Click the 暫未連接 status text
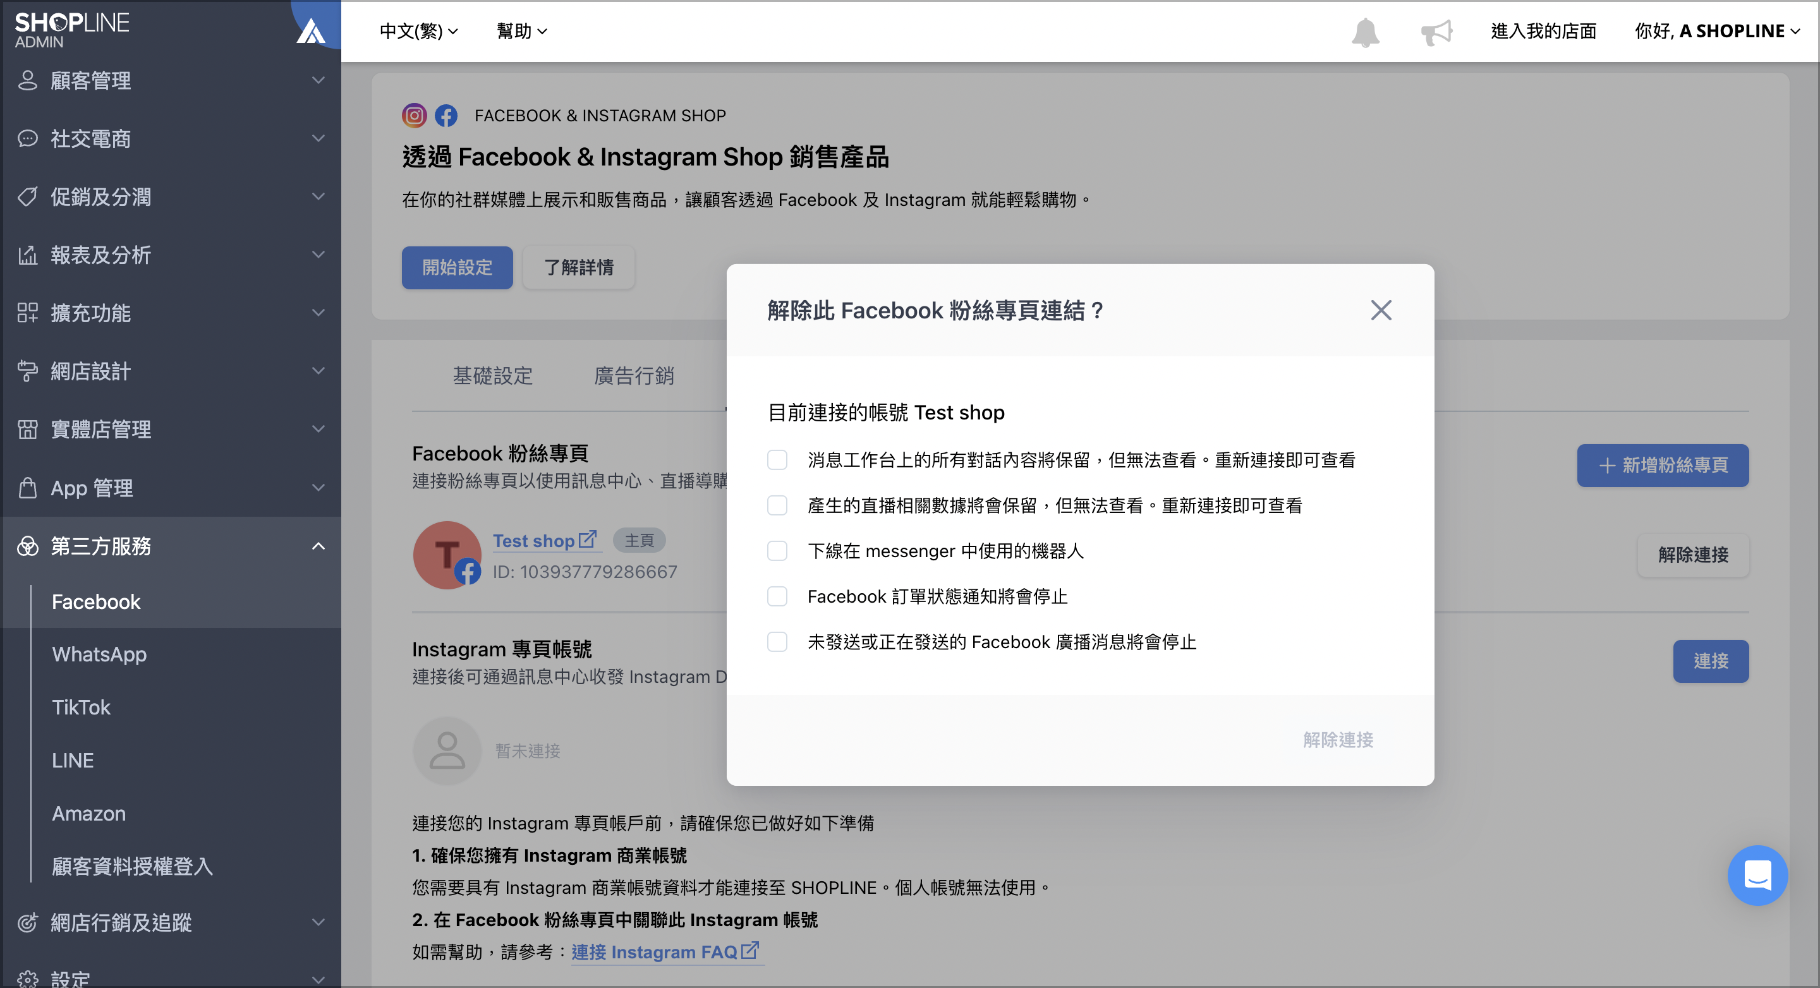 [527, 750]
